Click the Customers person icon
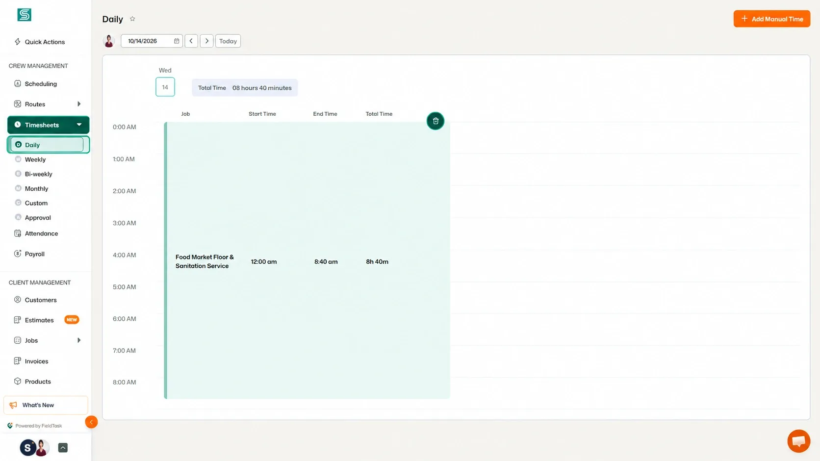 18,300
